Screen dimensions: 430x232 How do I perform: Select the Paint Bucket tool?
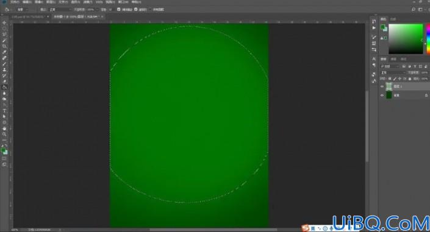tap(4, 87)
